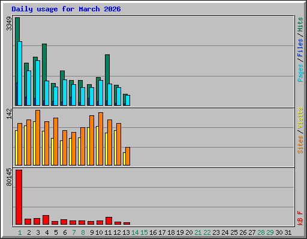Click the orange visits bar for day 10
Viewport: 307px width, 239px height.
tap(101, 139)
